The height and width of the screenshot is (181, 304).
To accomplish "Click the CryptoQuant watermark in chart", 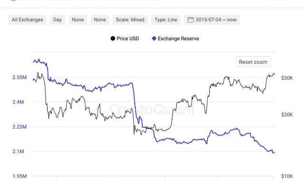I will tap(152, 110).
